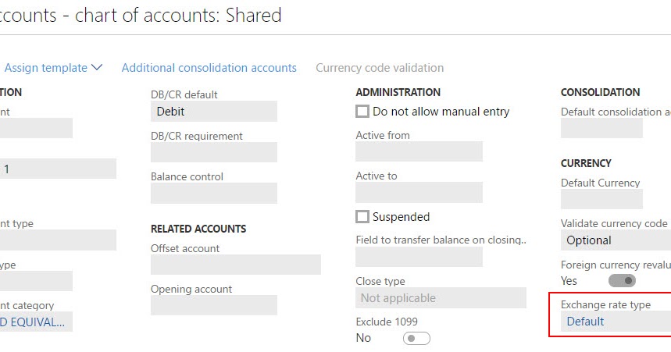The height and width of the screenshot is (352, 671).
Task: Click Field to transfer balance on closing input
Action: click(x=419, y=257)
